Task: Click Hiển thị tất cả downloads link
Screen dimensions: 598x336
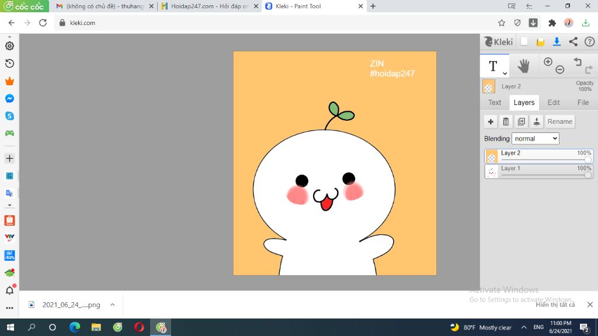Action: coord(555,304)
